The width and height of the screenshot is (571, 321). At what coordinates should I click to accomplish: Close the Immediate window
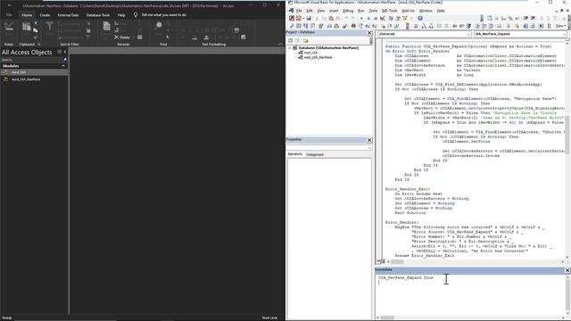point(567,270)
